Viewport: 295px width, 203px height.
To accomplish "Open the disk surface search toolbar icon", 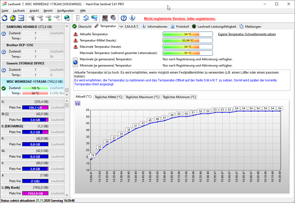I will click(56, 18).
